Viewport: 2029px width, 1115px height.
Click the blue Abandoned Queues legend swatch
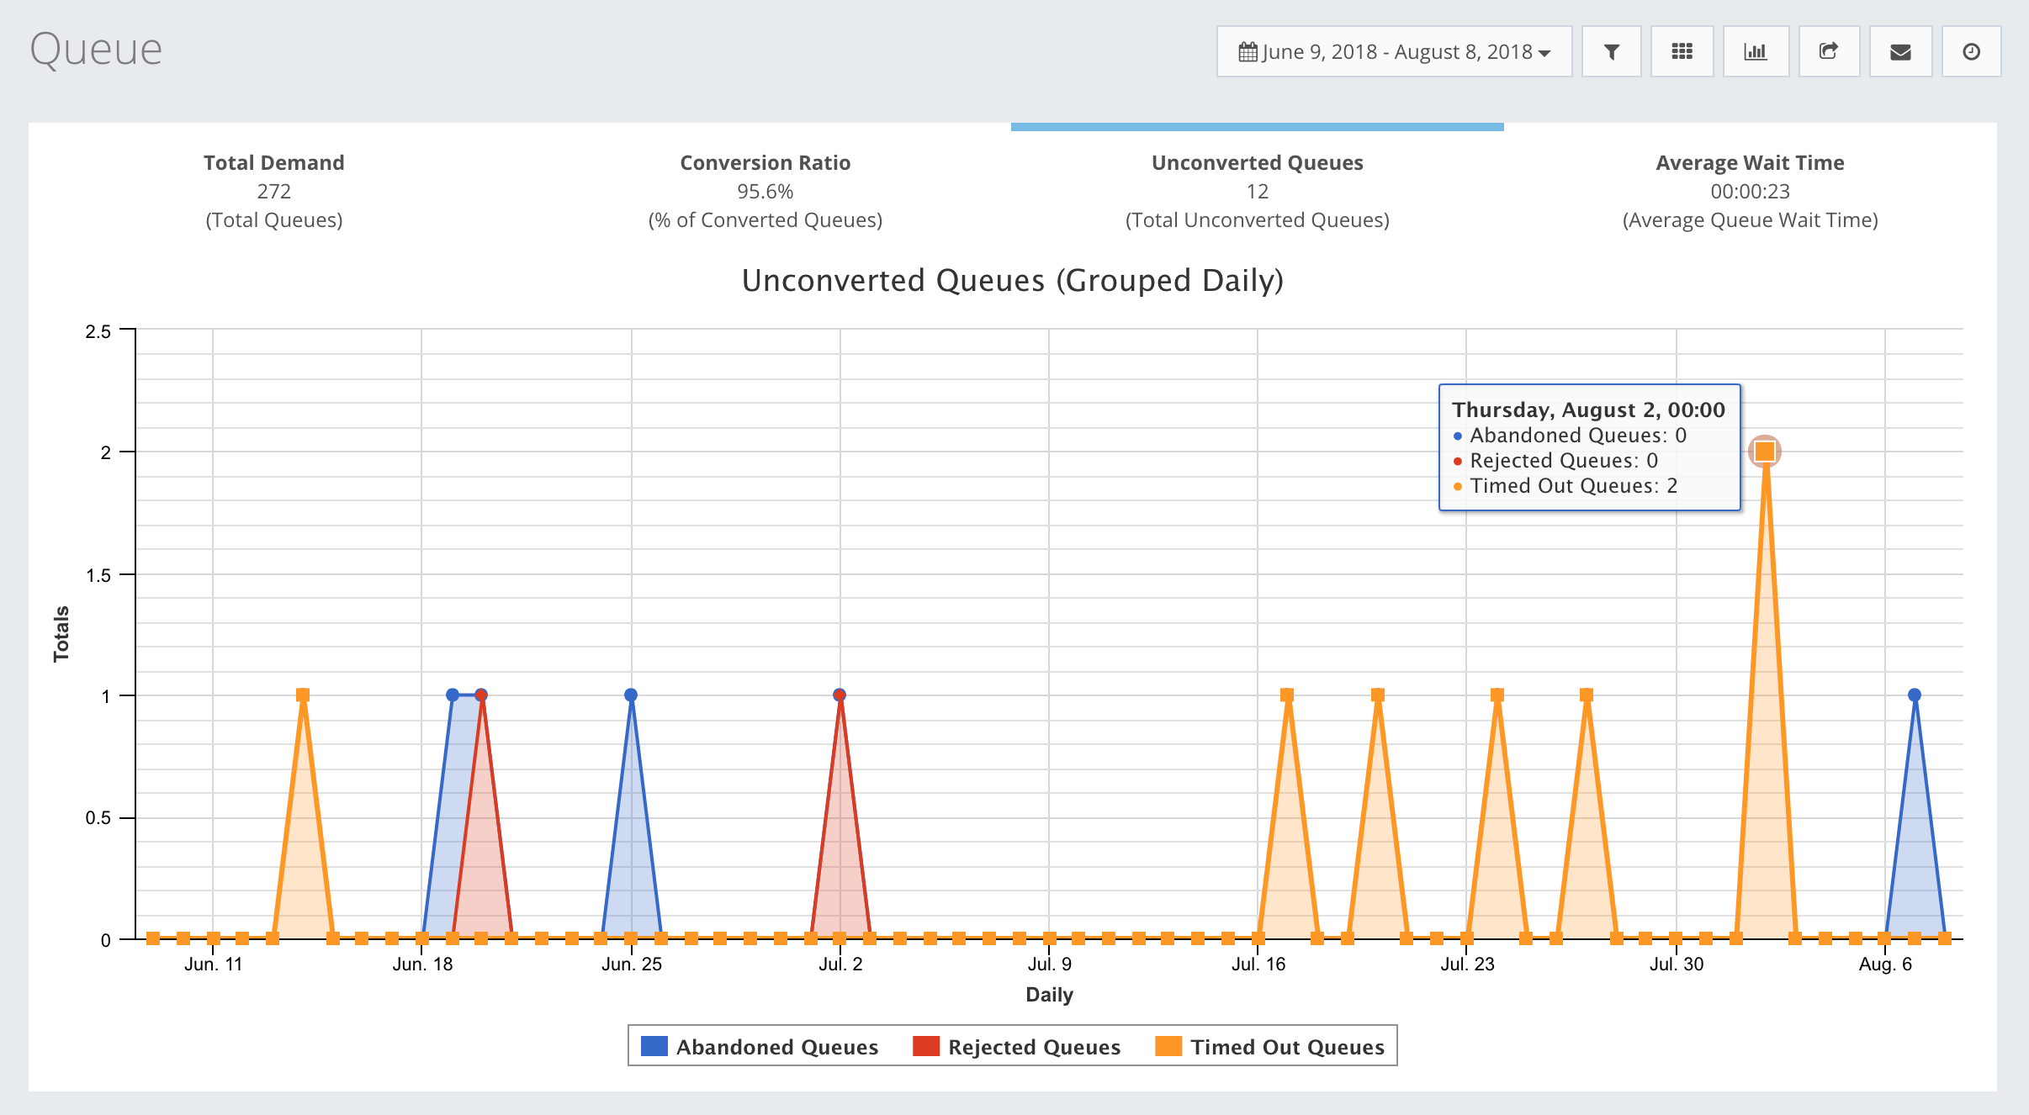click(654, 1046)
